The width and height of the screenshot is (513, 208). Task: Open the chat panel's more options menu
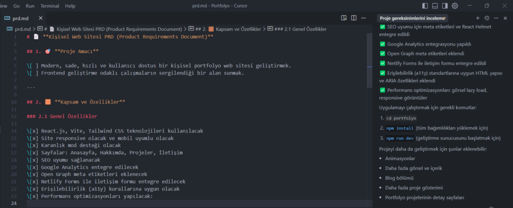pyautogui.click(x=496, y=18)
